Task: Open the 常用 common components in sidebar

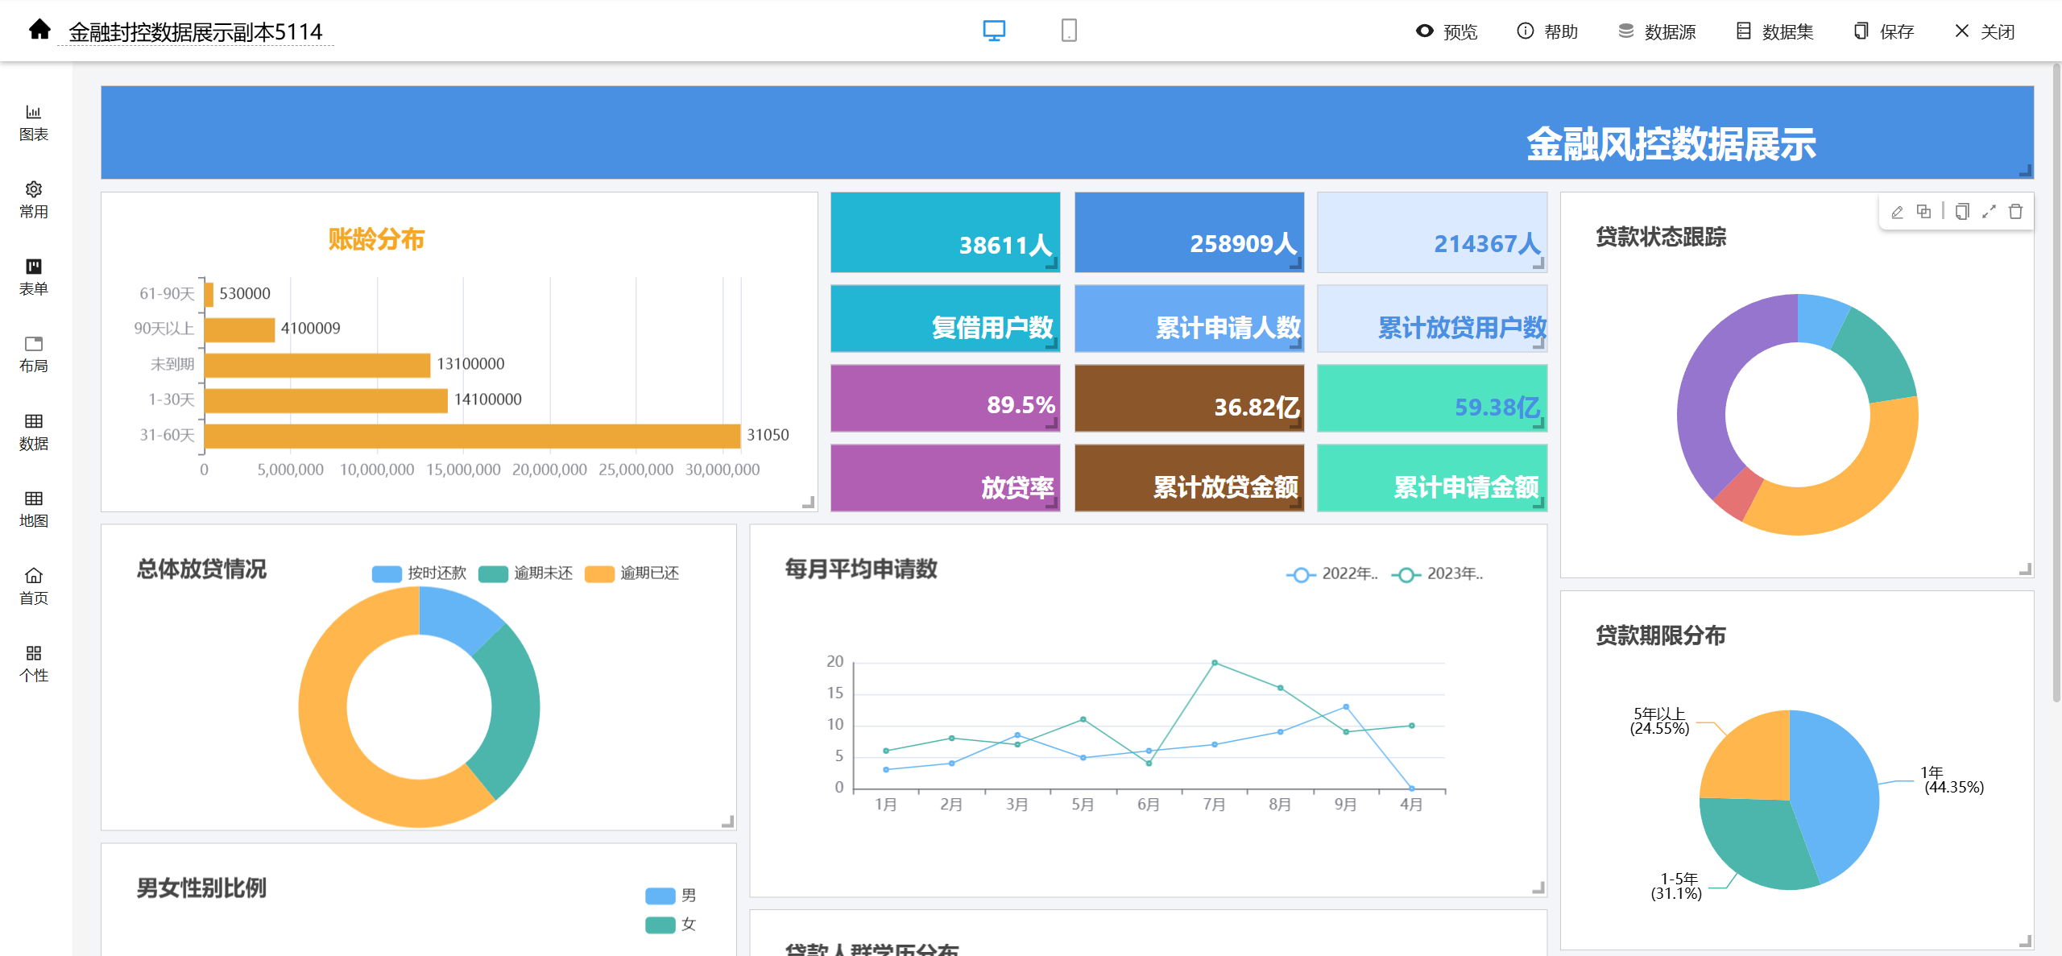Action: 34,201
